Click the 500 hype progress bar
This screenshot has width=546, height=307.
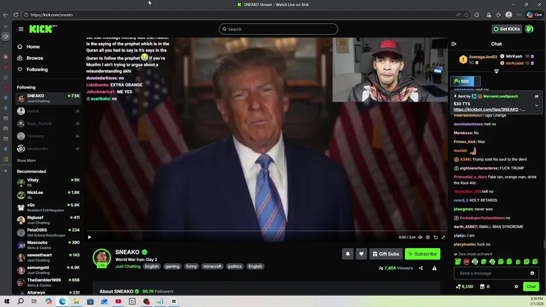466,81
